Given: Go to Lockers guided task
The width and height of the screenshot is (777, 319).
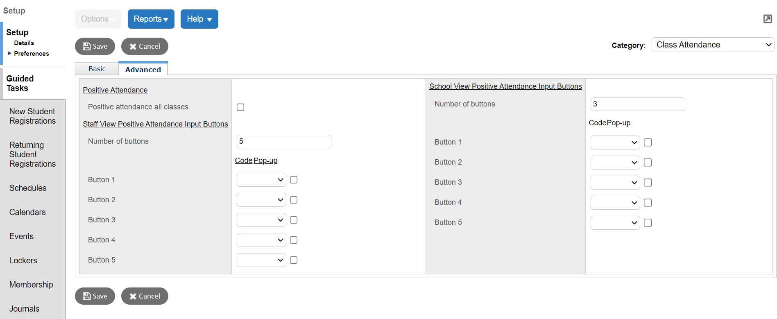Looking at the screenshot, I should [x=23, y=260].
